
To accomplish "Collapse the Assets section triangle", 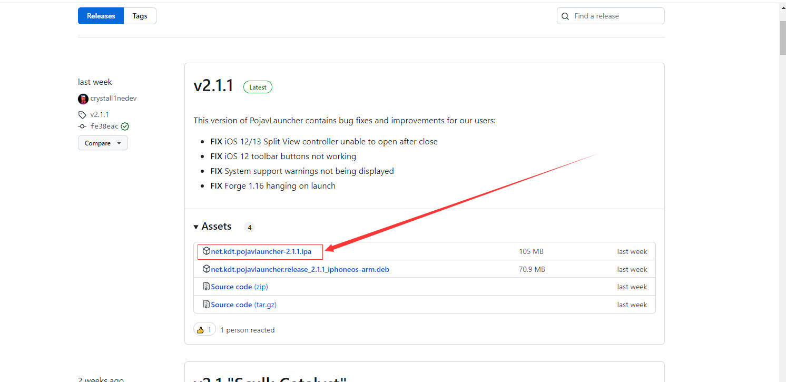I will [x=196, y=227].
